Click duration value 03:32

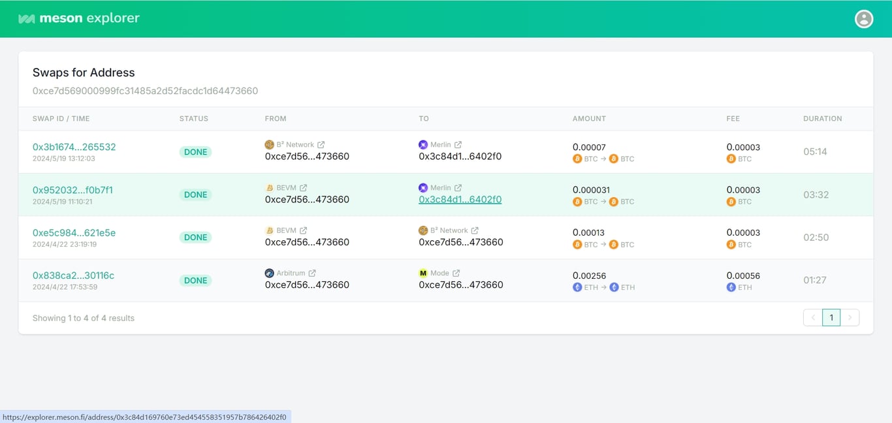click(x=816, y=195)
